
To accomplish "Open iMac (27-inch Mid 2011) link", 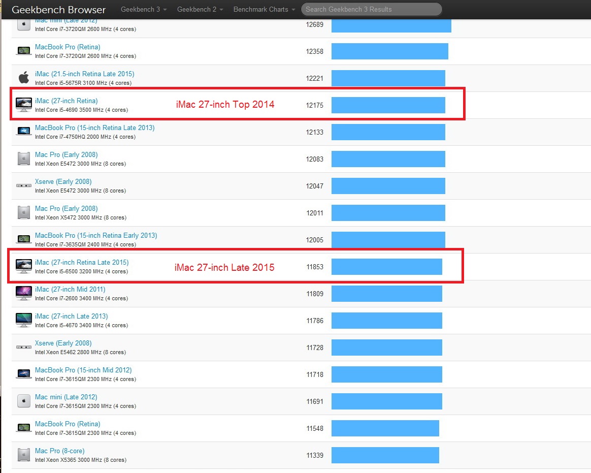I will pyautogui.click(x=70, y=289).
